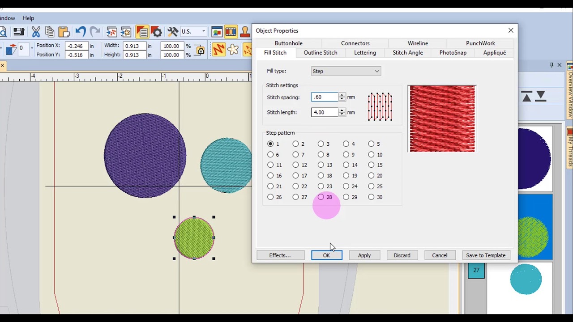Image resolution: width=573 pixels, height=322 pixels.
Task: Toggle the Object Properties list icon
Action: [x=142, y=32]
